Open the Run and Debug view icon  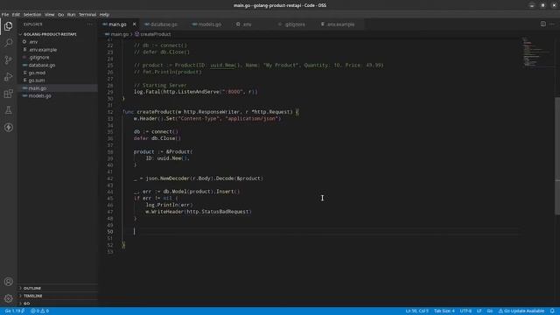(8, 77)
